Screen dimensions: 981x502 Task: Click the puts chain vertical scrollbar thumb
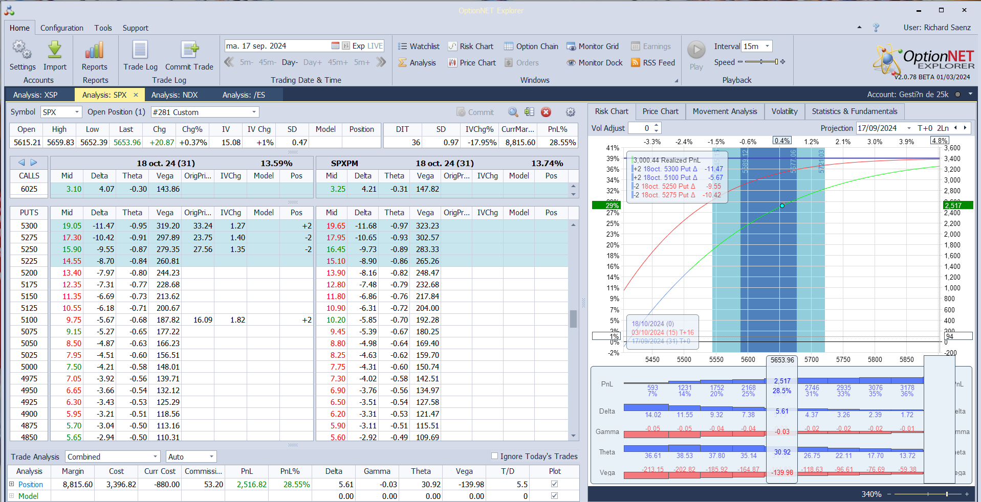pos(573,318)
